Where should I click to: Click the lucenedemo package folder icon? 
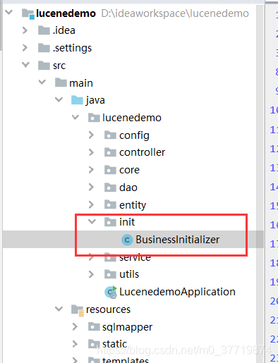pyautogui.click(x=94, y=118)
